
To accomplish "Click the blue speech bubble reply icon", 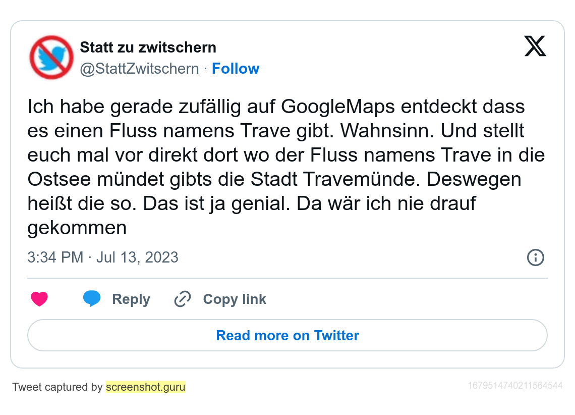I will click(x=92, y=299).
